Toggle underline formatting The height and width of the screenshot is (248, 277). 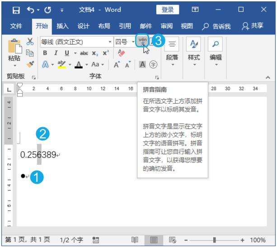tap(67, 53)
